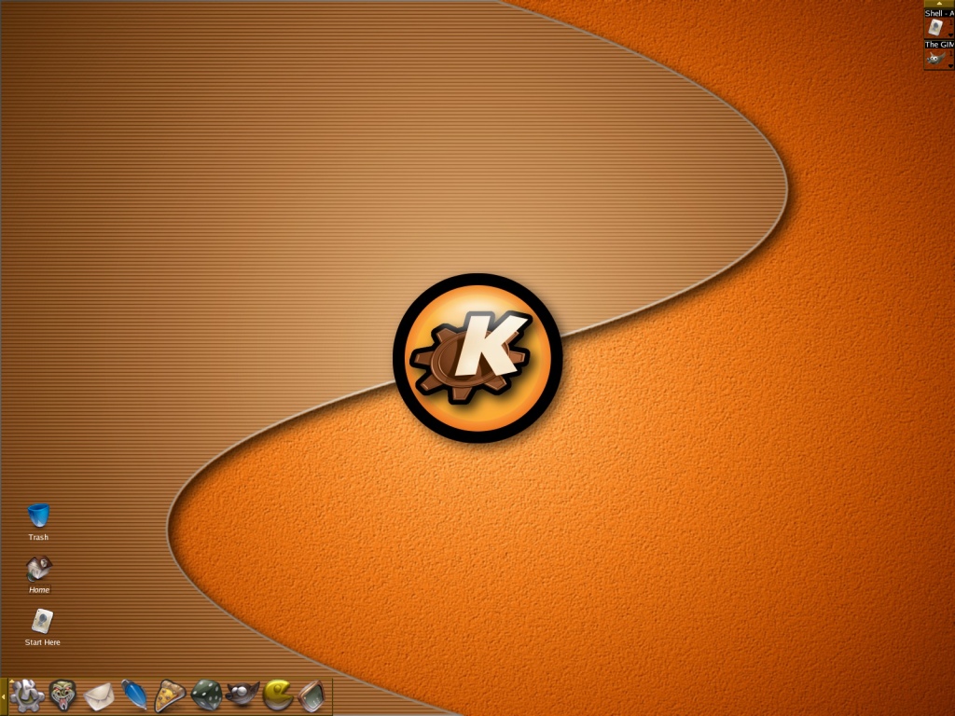Click the blue pen icon in the panel
Screen dimensions: 955x716
pyautogui.click(x=134, y=695)
